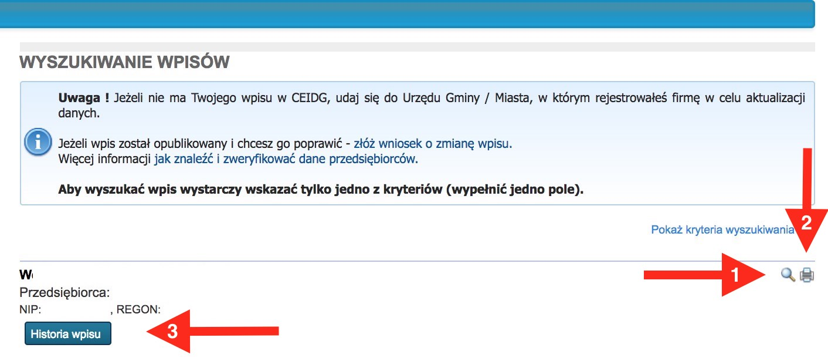Screen dimensions: 828x358
Task: Click the magnifying glass to view entry details
Action: coord(788,275)
